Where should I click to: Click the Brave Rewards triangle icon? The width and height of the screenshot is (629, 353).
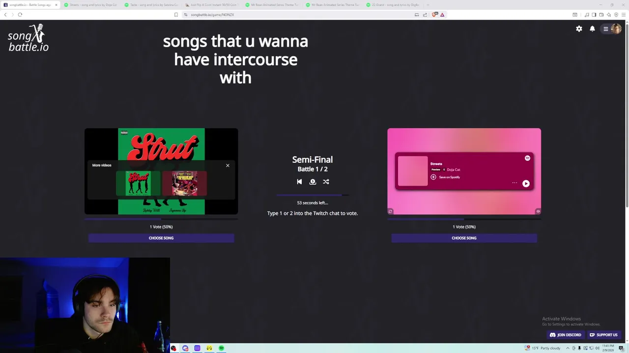pos(442,15)
